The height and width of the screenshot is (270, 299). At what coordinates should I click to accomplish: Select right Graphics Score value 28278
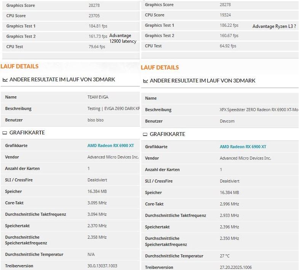click(225, 5)
